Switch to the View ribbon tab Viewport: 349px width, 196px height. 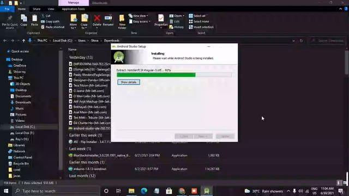(51, 9)
